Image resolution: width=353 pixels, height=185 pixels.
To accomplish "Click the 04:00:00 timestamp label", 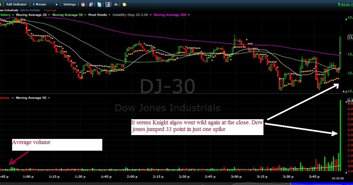I will pyautogui.click(x=338, y=178).
